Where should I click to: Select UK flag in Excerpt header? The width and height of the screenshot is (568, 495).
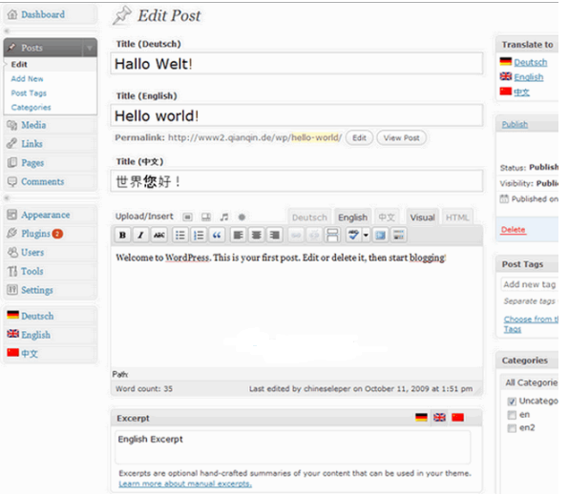[x=439, y=418]
